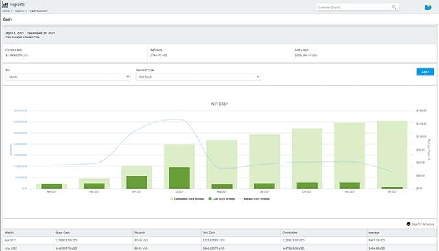This screenshot has height=251, width=439.
Task: Click the Sep 2021 dark green cash bar
Action: point(265,186)
